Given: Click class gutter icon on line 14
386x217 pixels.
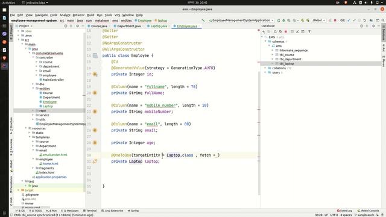Looking at the screenshot, I should tap(95, 55).
